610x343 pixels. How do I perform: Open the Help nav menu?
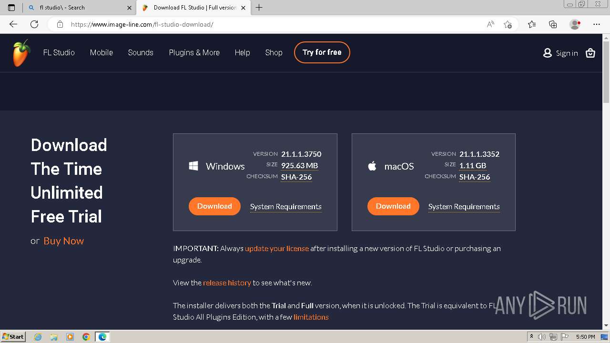(242, 52)
